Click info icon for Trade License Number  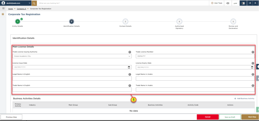pos(253,52)
